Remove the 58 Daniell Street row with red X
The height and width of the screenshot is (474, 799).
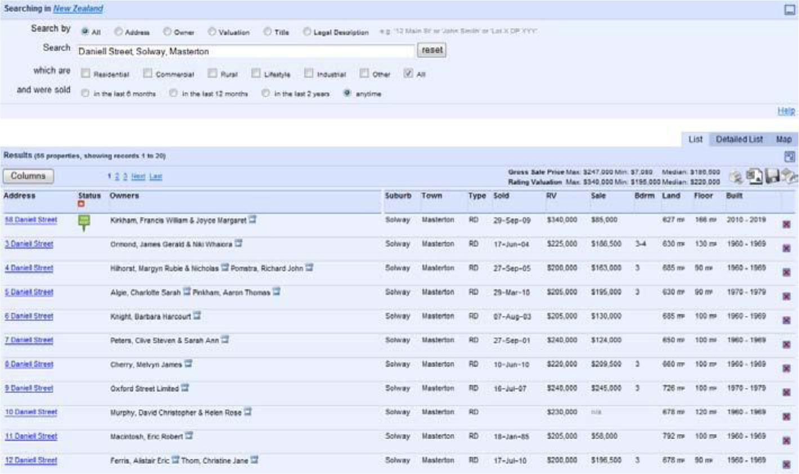(787, 225)
